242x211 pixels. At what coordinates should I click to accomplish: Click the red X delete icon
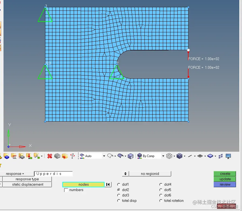(50, 156)
